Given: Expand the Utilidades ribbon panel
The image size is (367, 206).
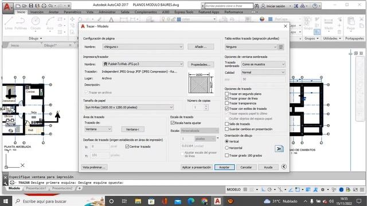Looking at the screenshot, I should pos(332,38).
